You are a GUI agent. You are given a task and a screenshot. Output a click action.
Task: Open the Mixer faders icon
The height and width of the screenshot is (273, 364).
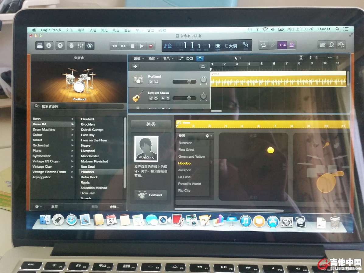coord(81,46)
